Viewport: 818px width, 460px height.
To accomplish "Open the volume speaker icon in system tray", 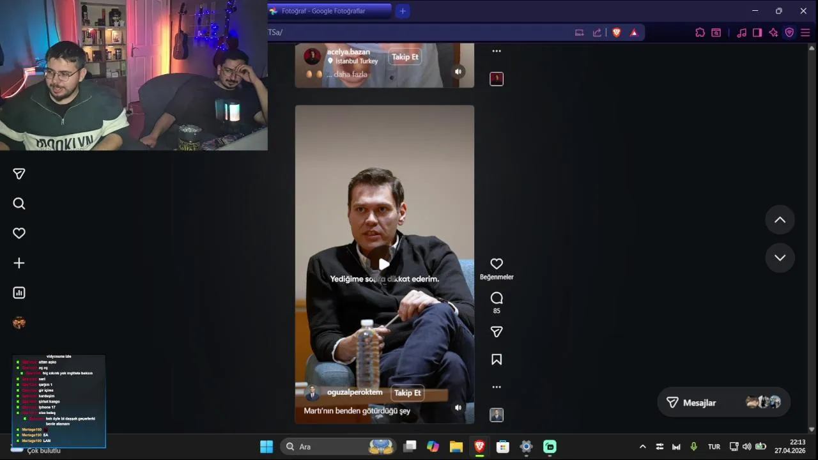I will 747,447.
